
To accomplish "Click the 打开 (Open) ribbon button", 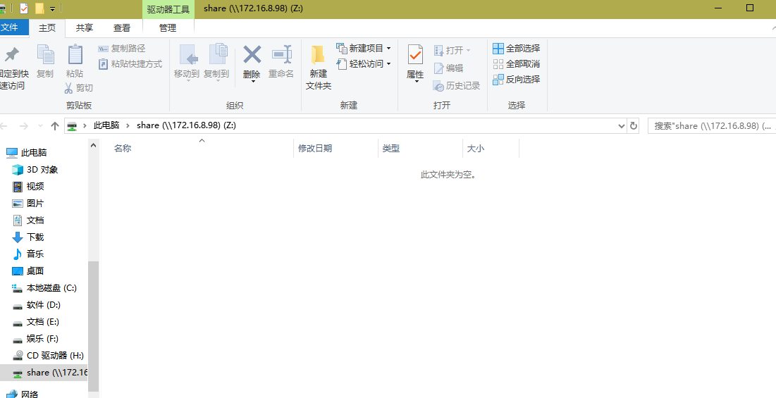I will pyautogui.click(x=452, y=51).
